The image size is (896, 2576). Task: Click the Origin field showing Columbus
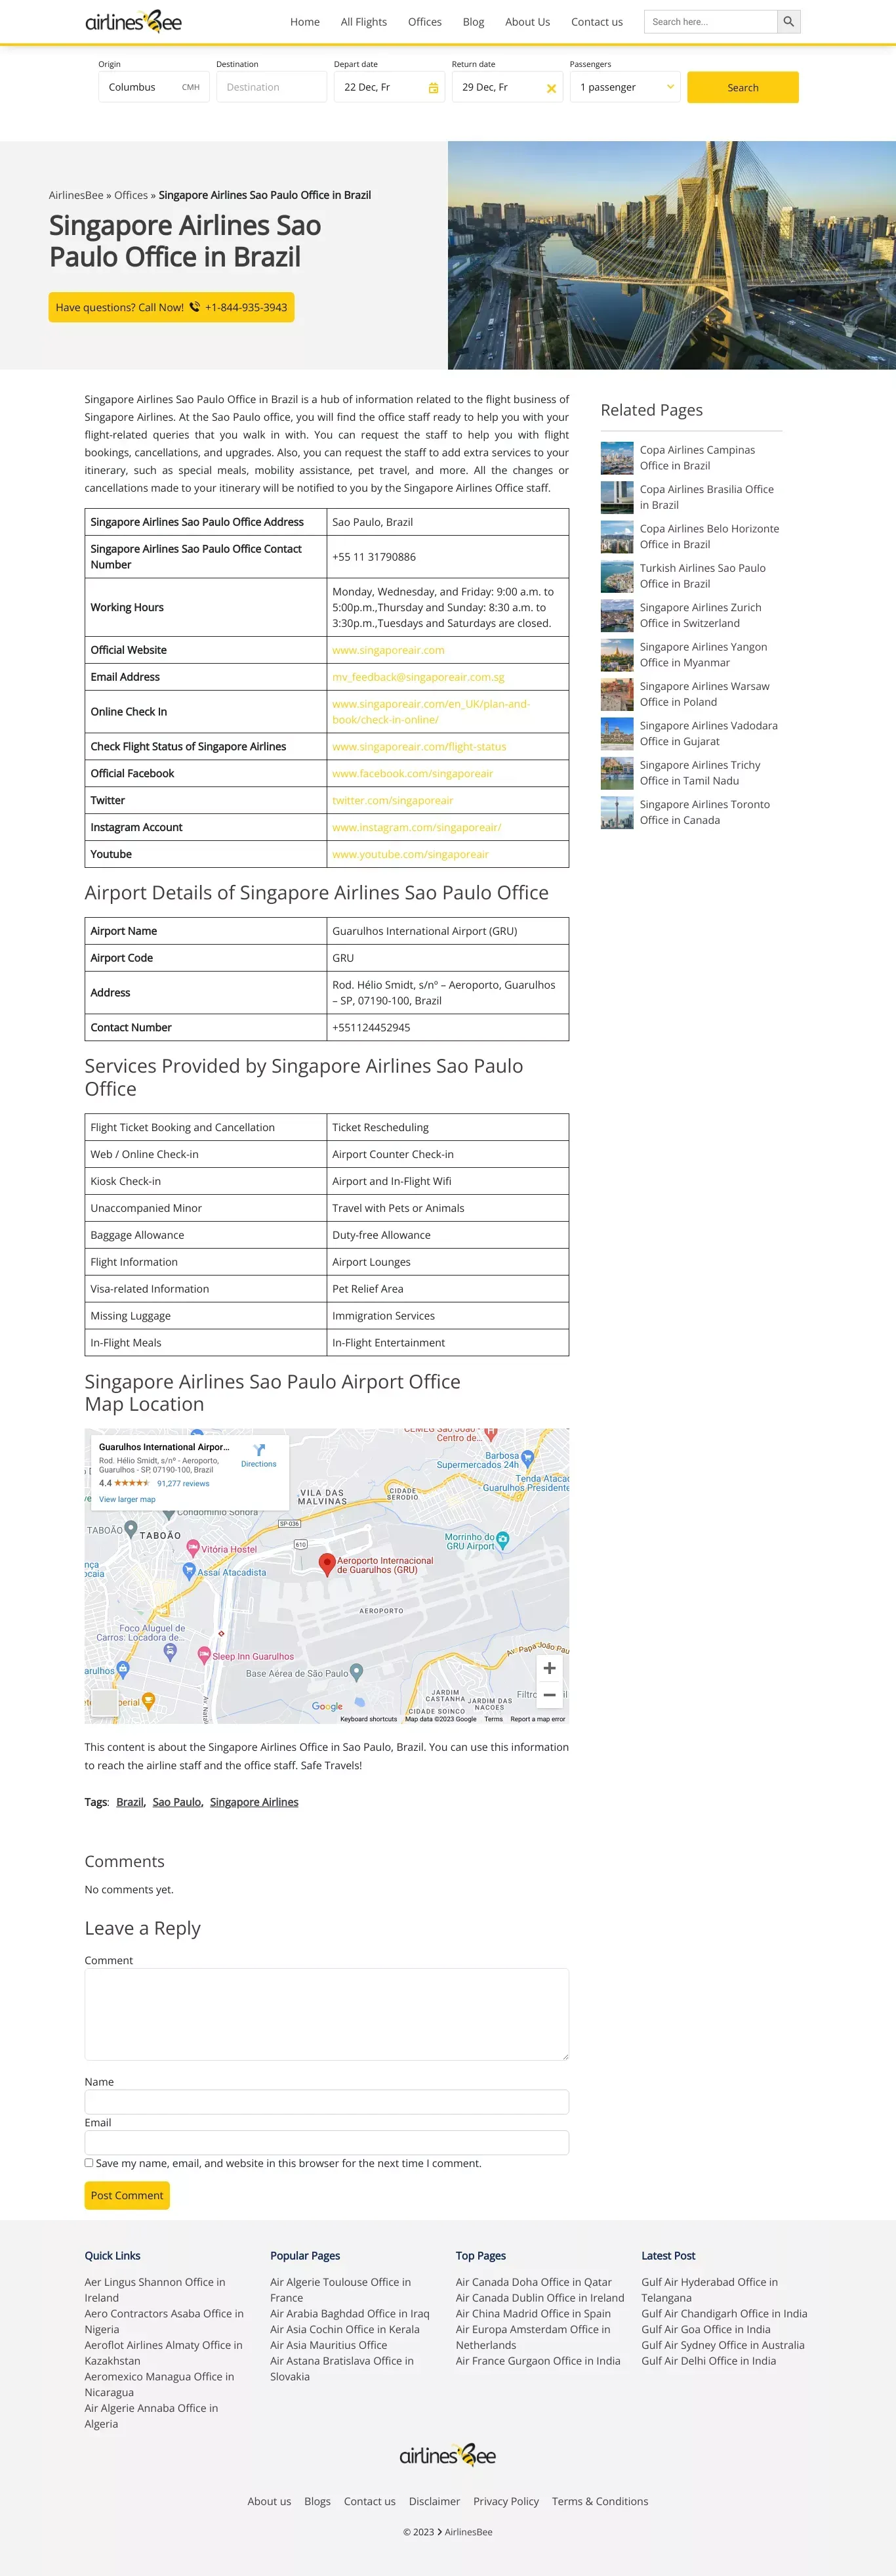click(154, 87)
